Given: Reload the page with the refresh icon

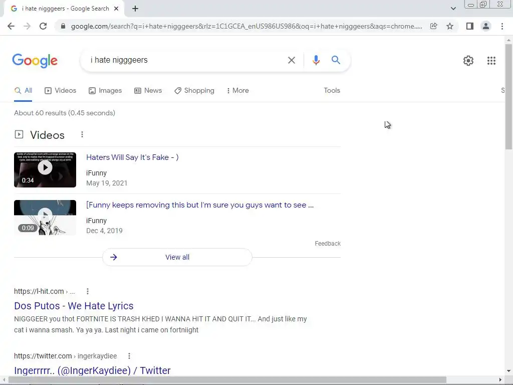Looking at the screenshot, I should pos(43,26).
